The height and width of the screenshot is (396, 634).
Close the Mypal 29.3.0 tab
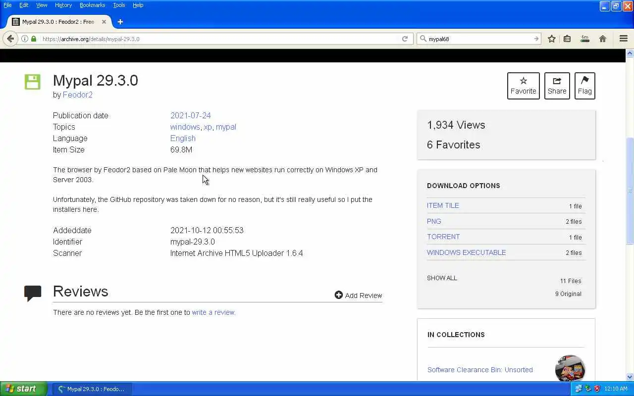coord(104,22)
